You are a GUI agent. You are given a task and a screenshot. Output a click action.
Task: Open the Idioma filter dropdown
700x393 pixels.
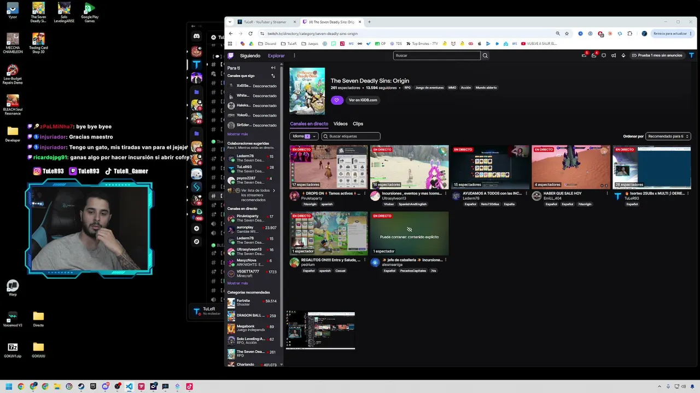(304, 136)
